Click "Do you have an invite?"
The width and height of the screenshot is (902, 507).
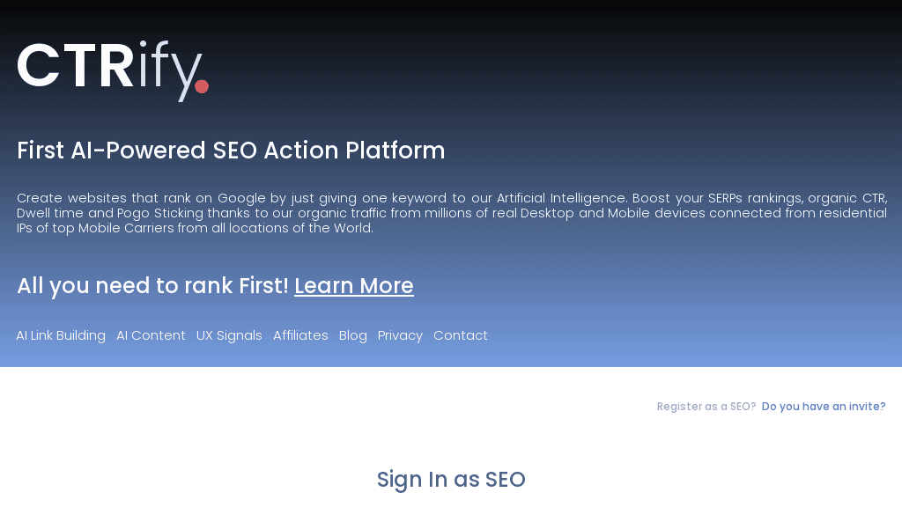pyautogui.click(x=823, y=407)
